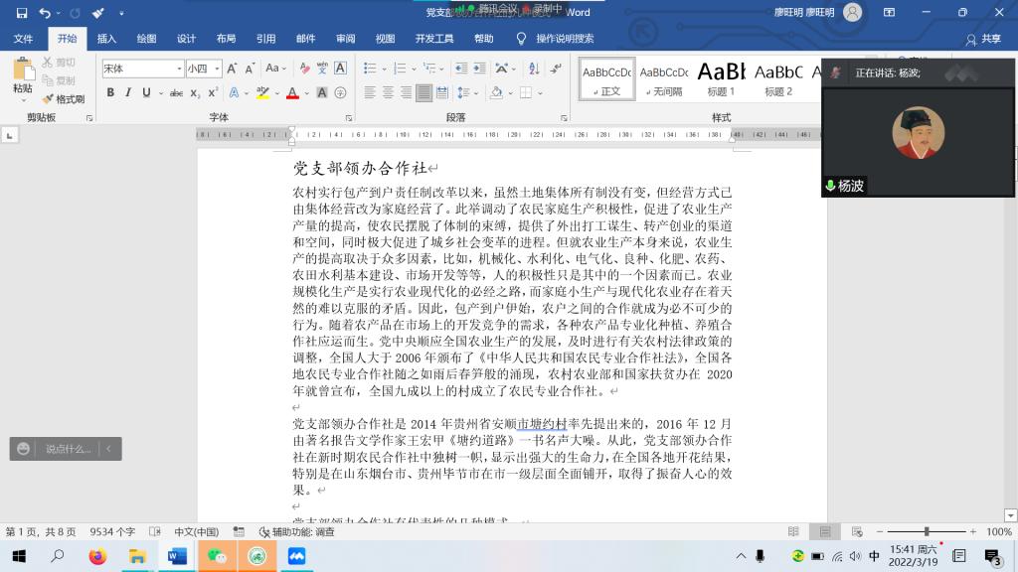Apply the 标题 1 style
1018x572 pixels.
point(721,77)
